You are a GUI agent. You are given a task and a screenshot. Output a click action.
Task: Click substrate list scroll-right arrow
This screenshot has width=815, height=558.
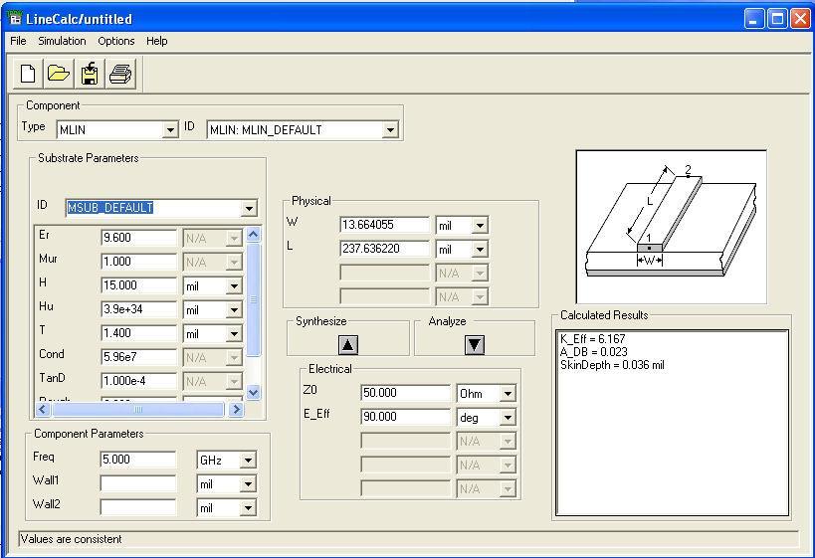click(236, 410)
